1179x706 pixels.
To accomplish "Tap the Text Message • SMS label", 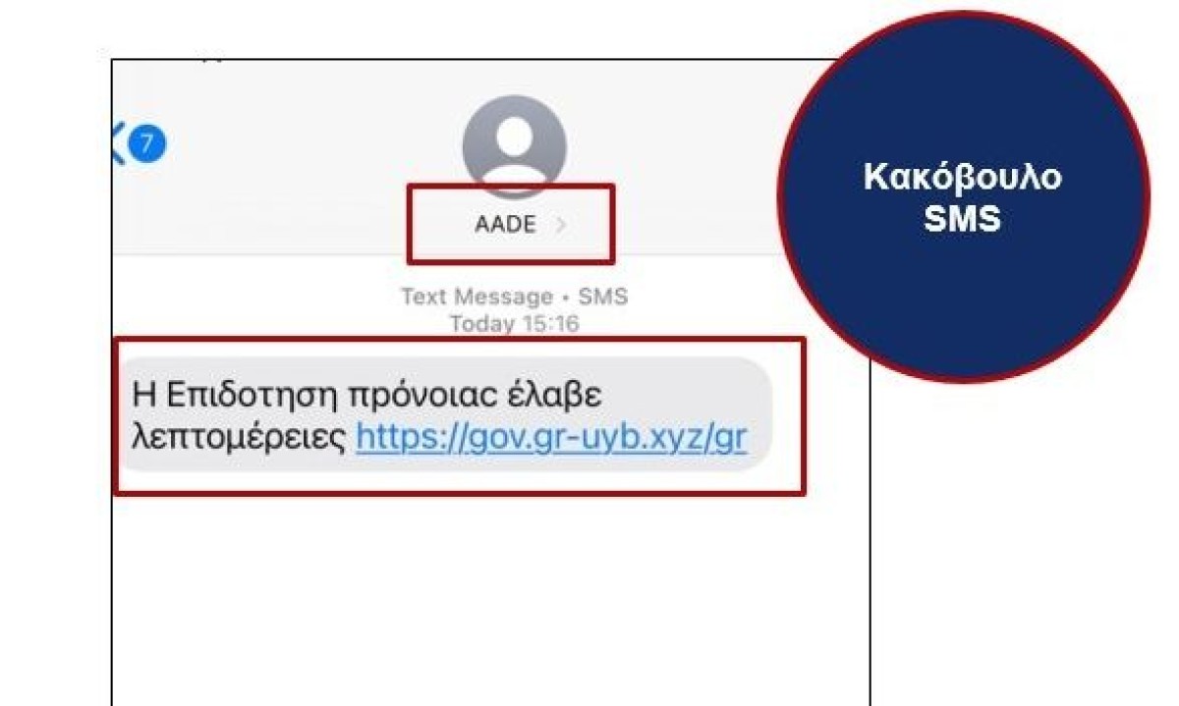I will [514, 297].
